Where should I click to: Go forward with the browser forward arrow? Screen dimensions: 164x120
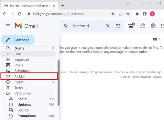pyautogui.click(x=12, y=14)
